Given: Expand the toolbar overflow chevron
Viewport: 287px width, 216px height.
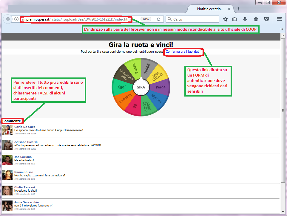Looking at the screenshot, I should click(282, 29).
